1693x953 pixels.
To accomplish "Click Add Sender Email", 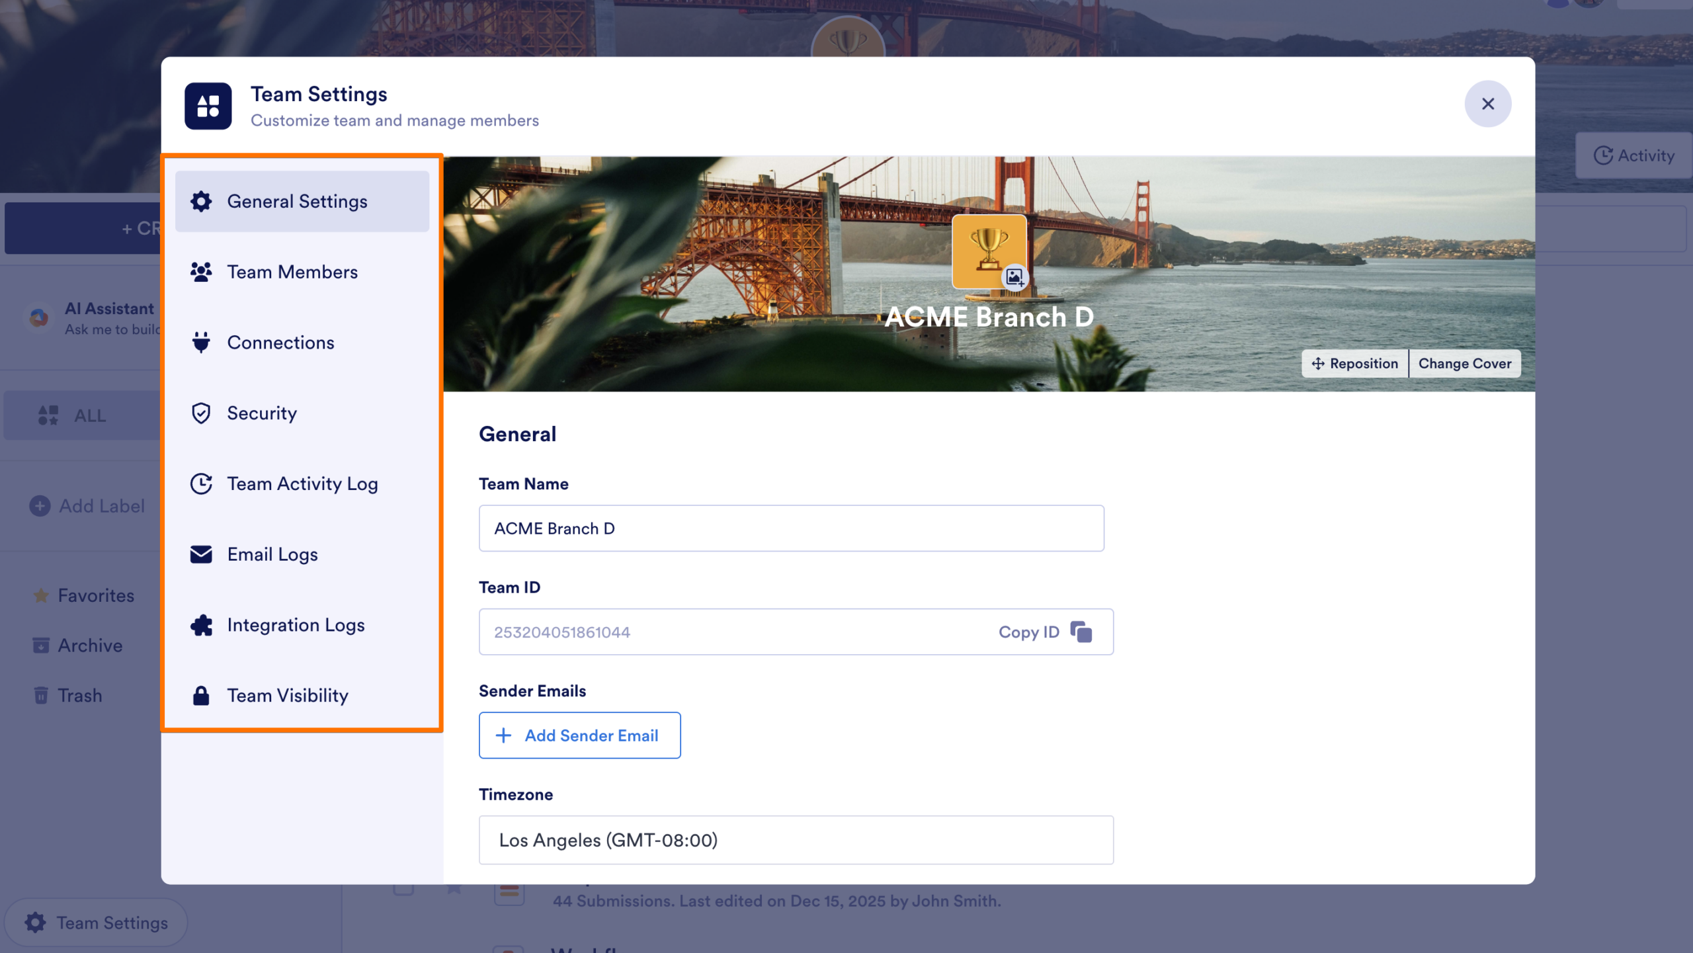I will 579,735.
